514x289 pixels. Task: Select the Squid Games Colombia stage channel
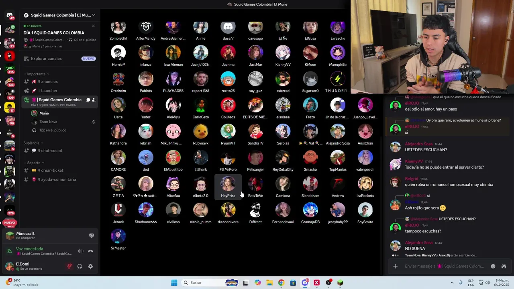point(59,102)
